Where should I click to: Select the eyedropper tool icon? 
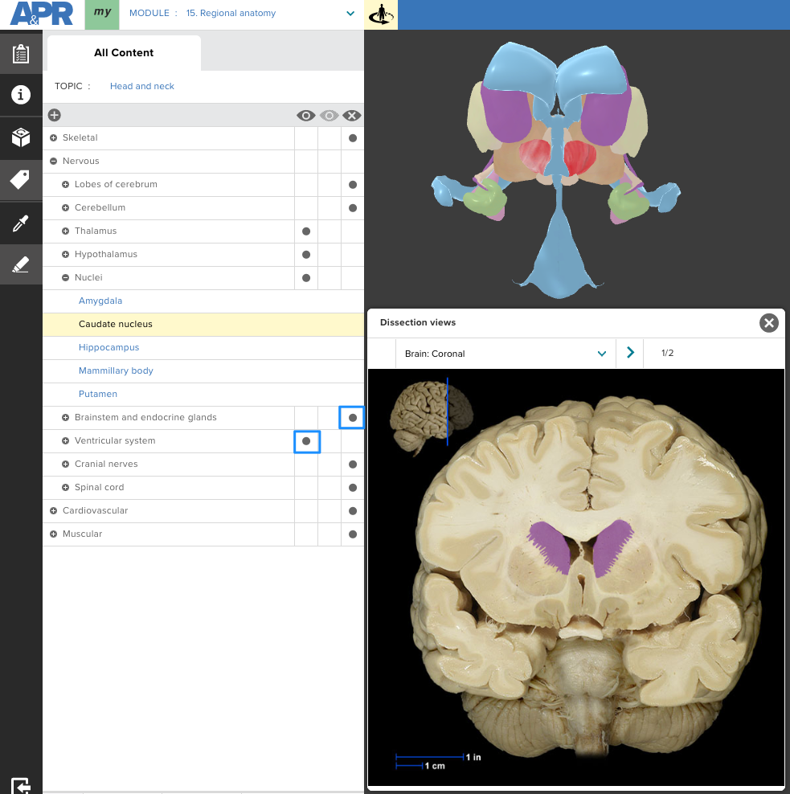point(21,223)
